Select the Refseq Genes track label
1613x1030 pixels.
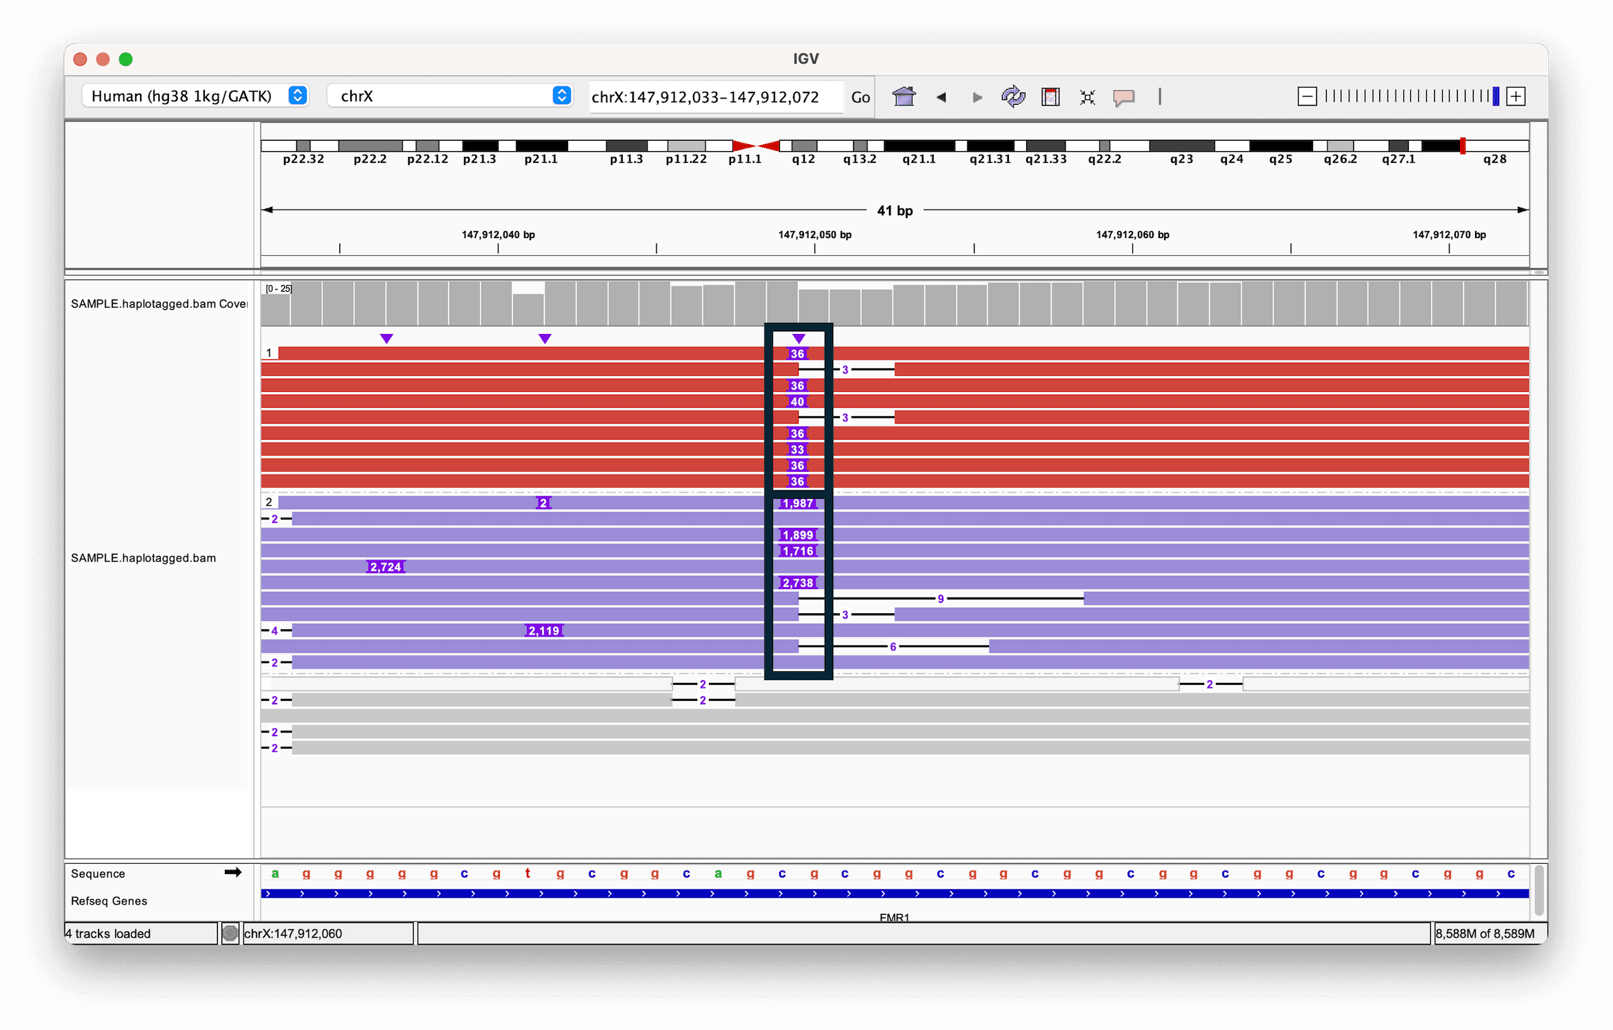pyautogui.click(x=109, y=900)
